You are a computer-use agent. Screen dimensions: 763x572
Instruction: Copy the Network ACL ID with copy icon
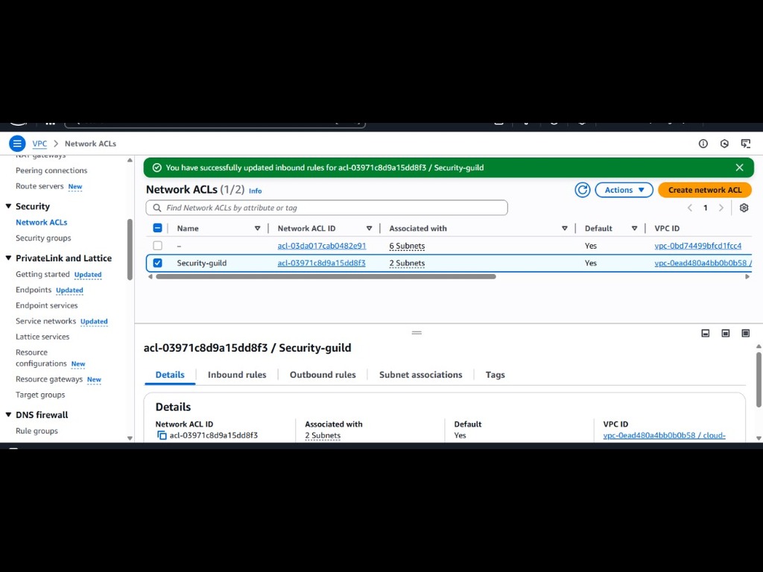(x=162, y=435)
